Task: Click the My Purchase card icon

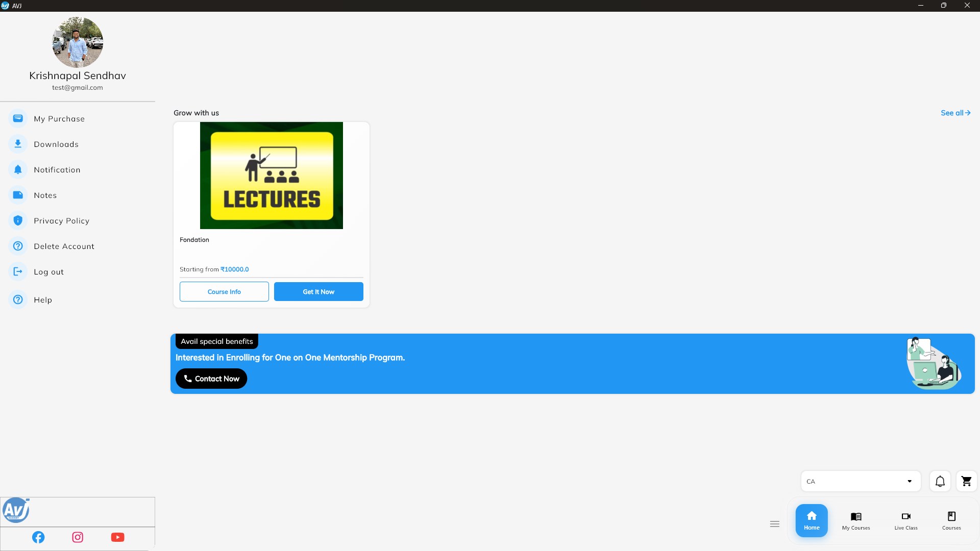Action: [x=18, y=118]
